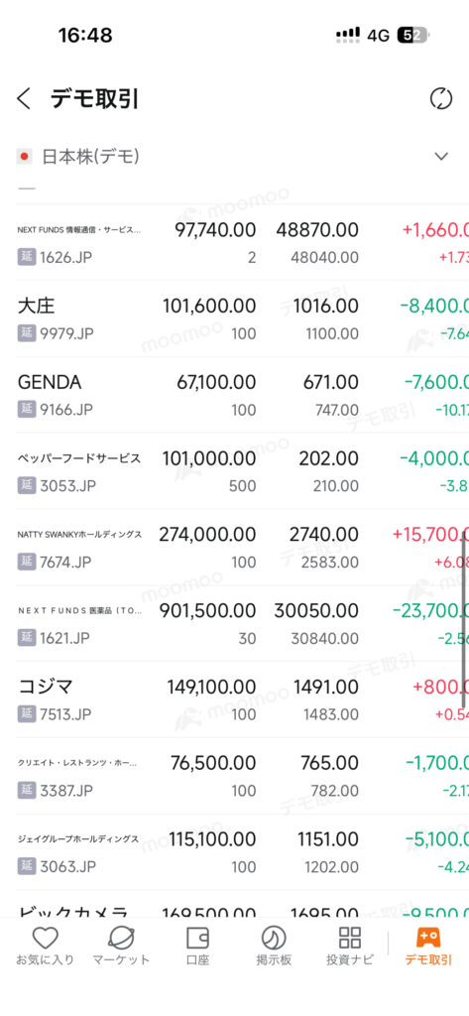Open the お気に入り heart tab
The image size is (469, 1016).
point(46,946)
